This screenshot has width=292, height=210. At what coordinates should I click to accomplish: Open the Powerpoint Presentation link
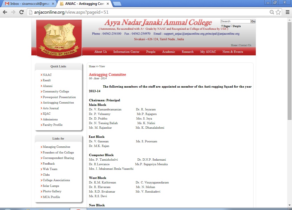[x=59, y=97]
